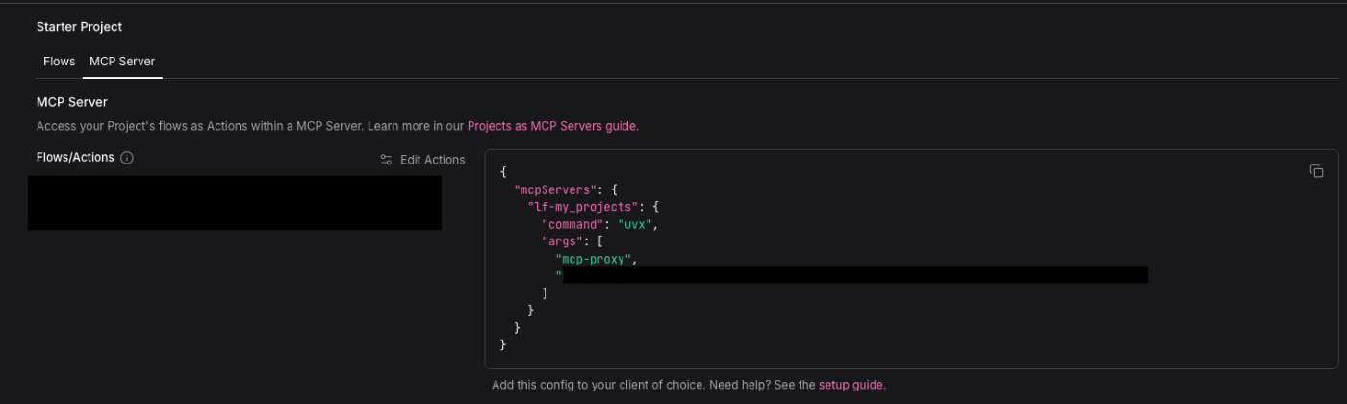This screenshot has width=1347, height=404.
Task: Click the "lf-my_projects" key in the config
Action: [584, 207]
